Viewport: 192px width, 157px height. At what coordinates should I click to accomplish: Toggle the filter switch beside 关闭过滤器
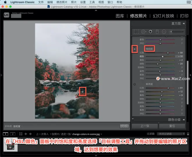point(188,134)
